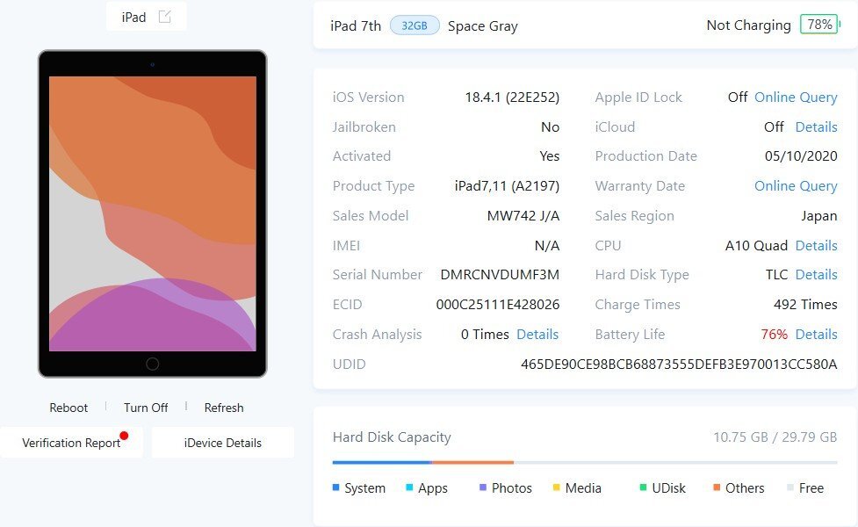This screenshot has height=527, width=858.
Task: Click the Japan sales region value
Action: click(819, 216)
